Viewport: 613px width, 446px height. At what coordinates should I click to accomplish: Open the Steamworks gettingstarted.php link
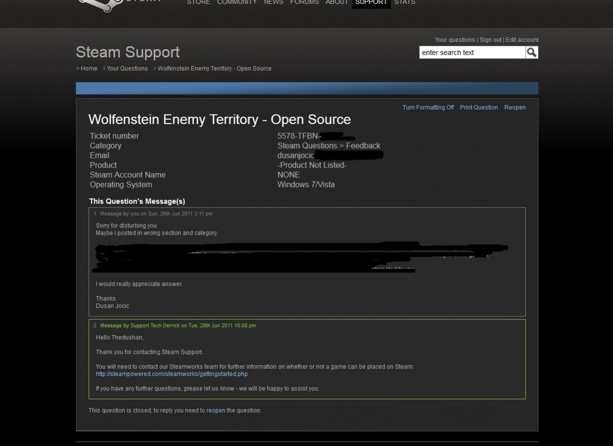tap(172, 374)
